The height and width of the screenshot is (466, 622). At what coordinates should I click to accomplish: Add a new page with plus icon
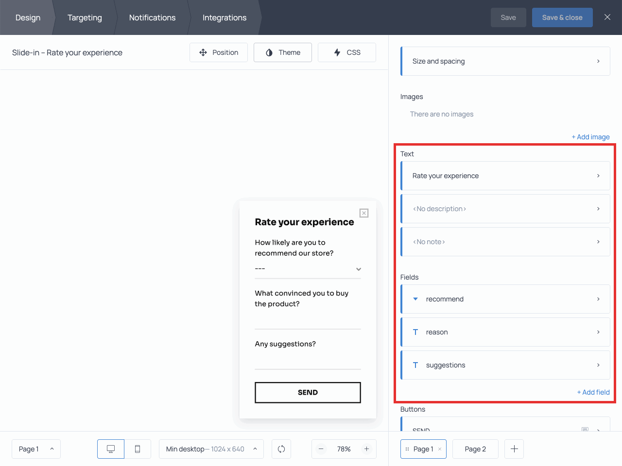[x=514, y=449]
